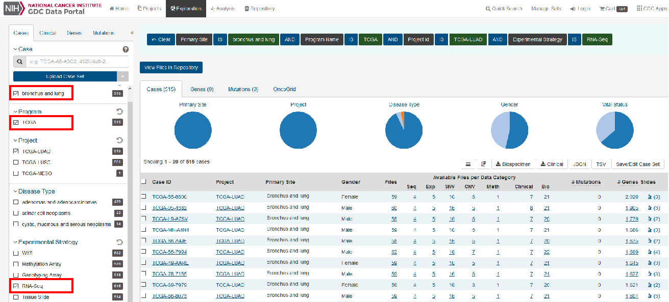Export the table as TSV
This screenshot has height=302, width=669.
tap(601, 164)
